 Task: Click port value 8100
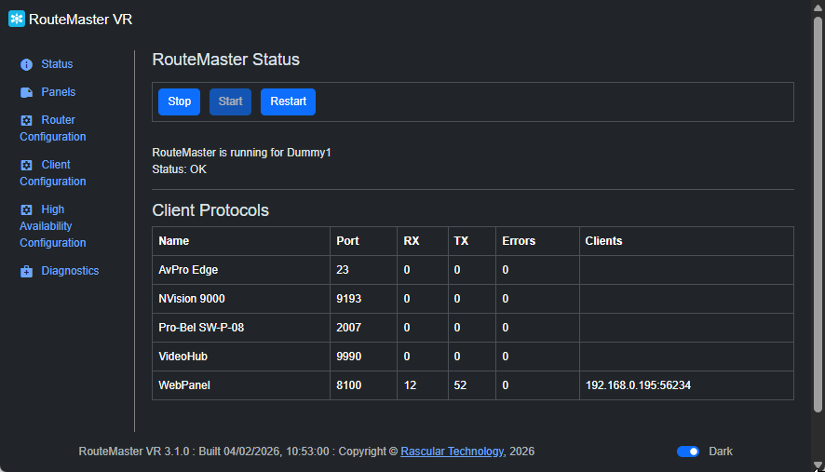349,385
